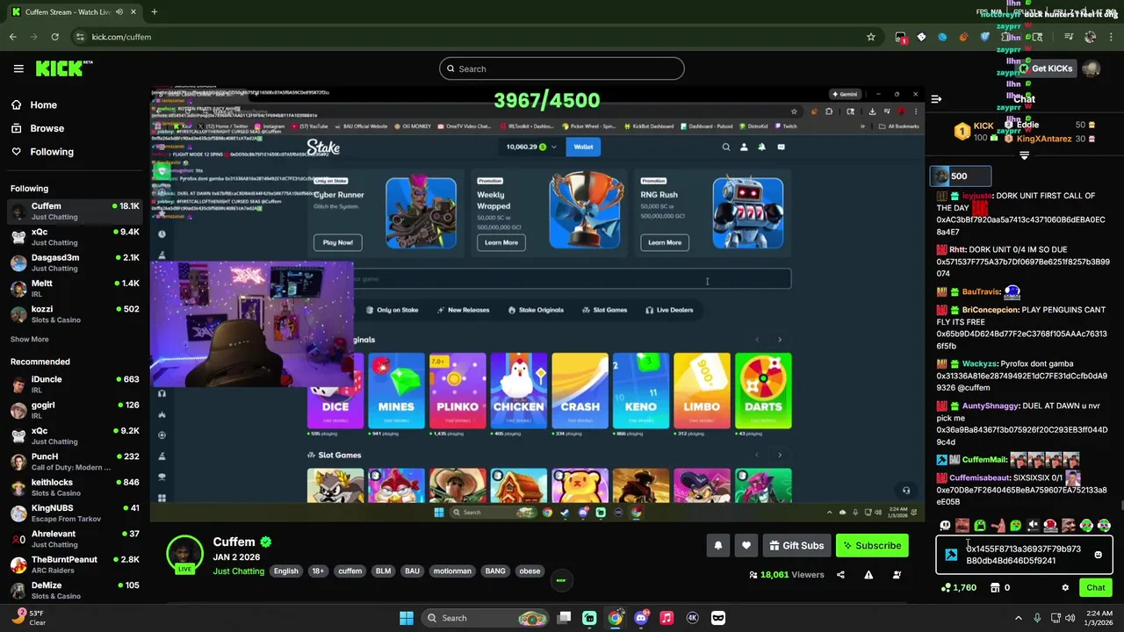Image resolution: width=1124 pixels, height=632 pixels.
Task: Open DeMize recommended channel
Action: (75, 590)
